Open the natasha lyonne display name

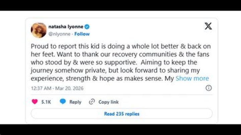pyautogui.click(x=66, y=27)
